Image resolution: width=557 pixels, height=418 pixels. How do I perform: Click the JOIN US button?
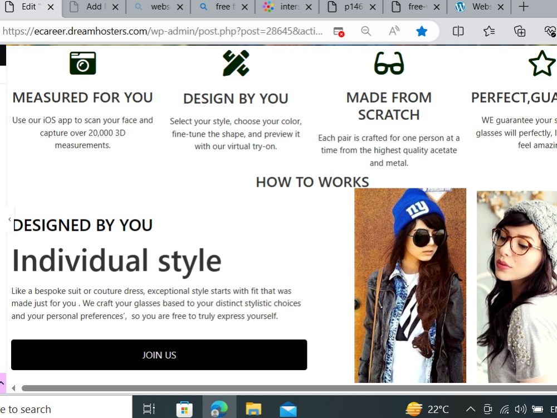click(x=159, y=354)
